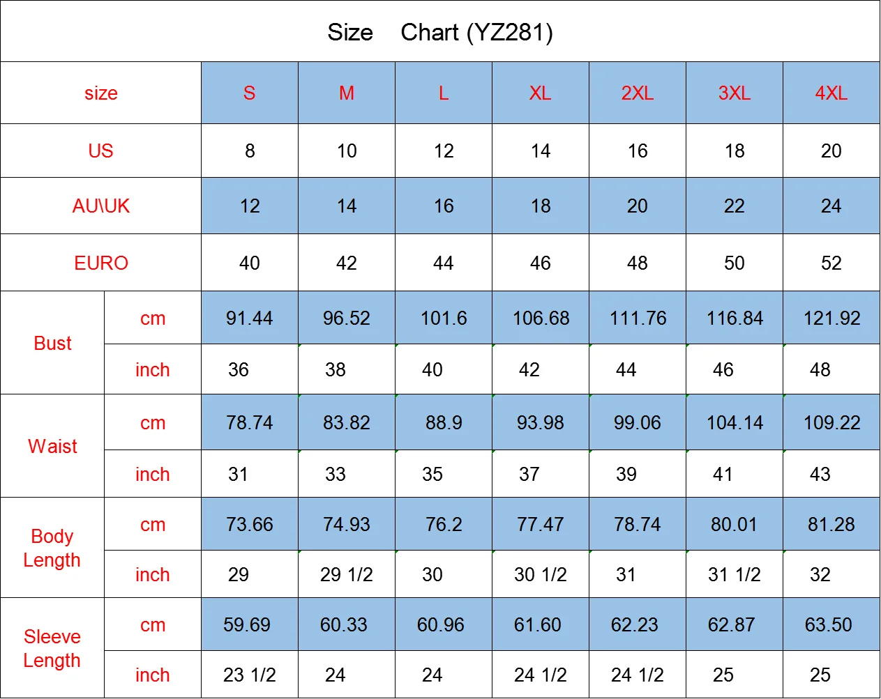Select the Bust row label
Viewport: 881px width, 699px height.
click(x=53, y=343)
